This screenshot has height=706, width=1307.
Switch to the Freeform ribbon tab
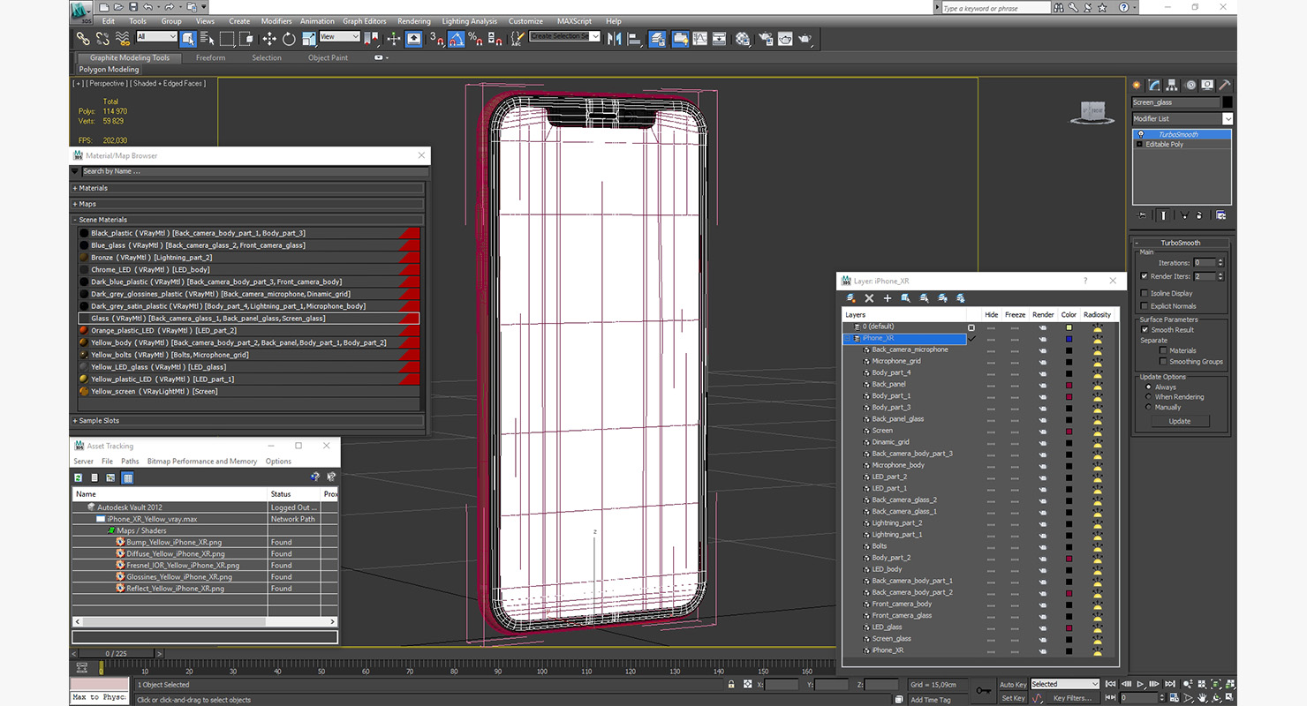point(210,58)
